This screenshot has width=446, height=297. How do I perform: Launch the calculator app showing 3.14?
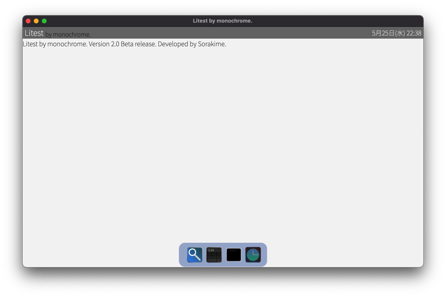pos(214,255)
